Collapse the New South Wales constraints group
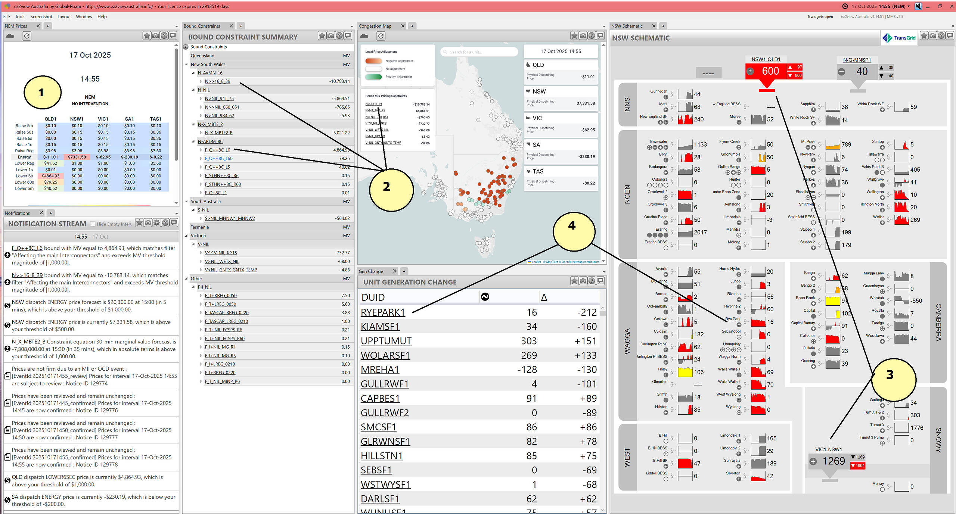This screenshot has height=514, width=956. tap(186, 64)
